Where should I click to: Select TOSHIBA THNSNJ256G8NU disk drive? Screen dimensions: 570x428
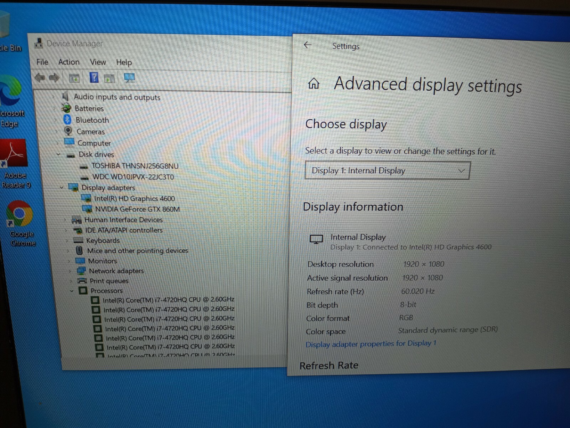[x=135, y=166]
